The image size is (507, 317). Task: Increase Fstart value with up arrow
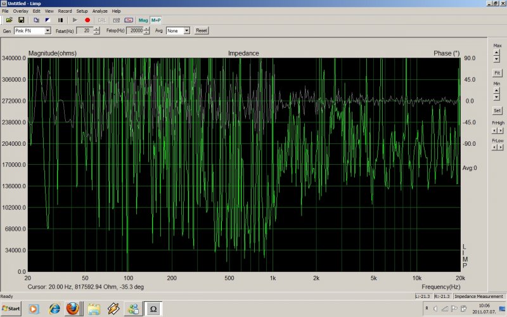coord(96,29)
